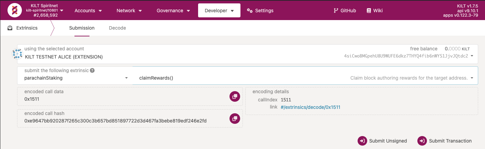Viewport: 485px width, 149px height.
Task: Open the claimRewards() call dropdown
Action: click(305, 76)
